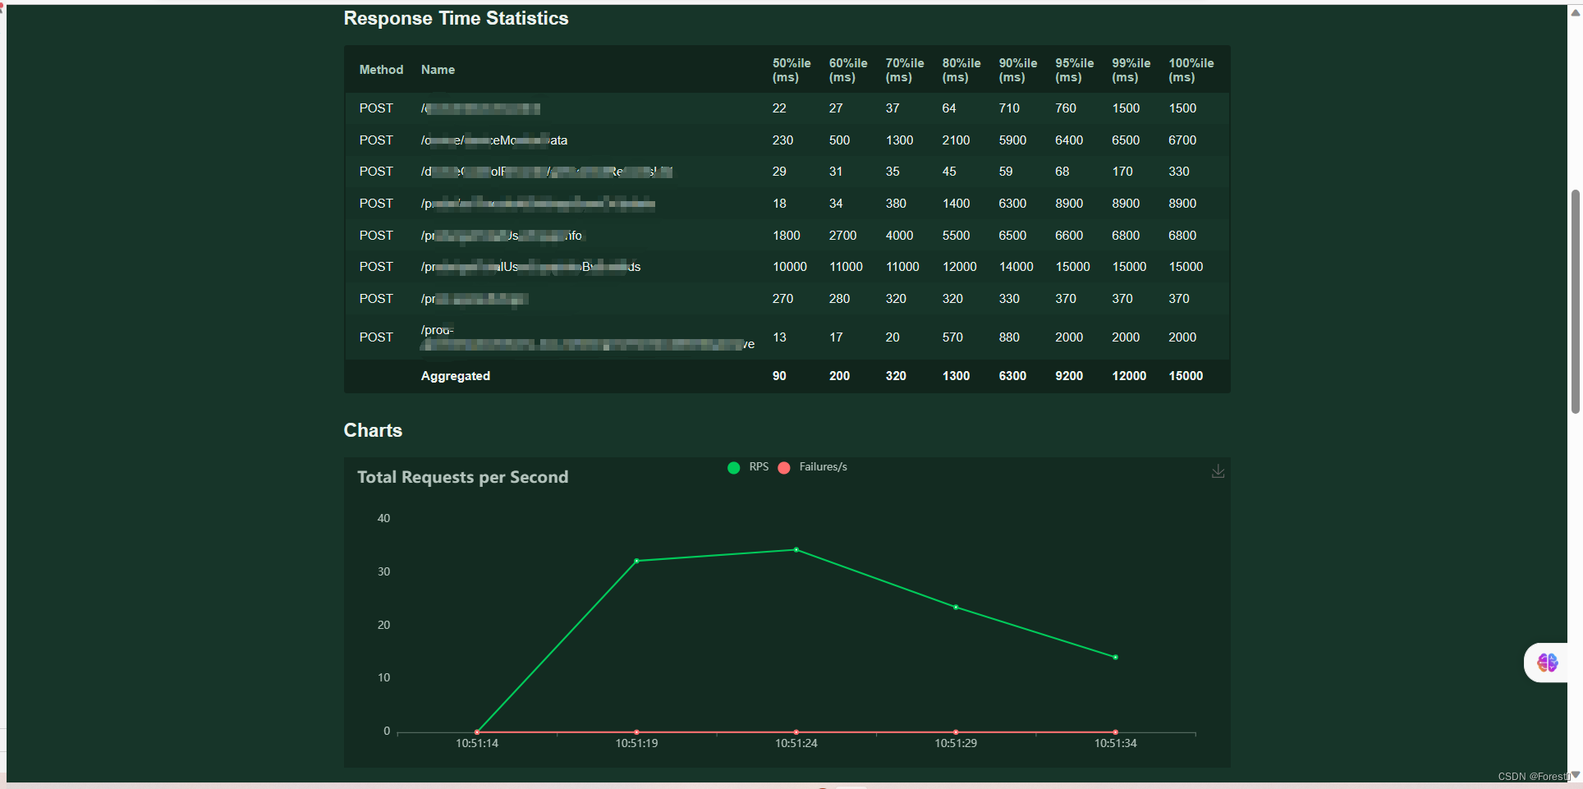This screenshot has width=1583, height=789.
Task: Download the Total Requests per Second chart
Action: [x=1218, y=471]
